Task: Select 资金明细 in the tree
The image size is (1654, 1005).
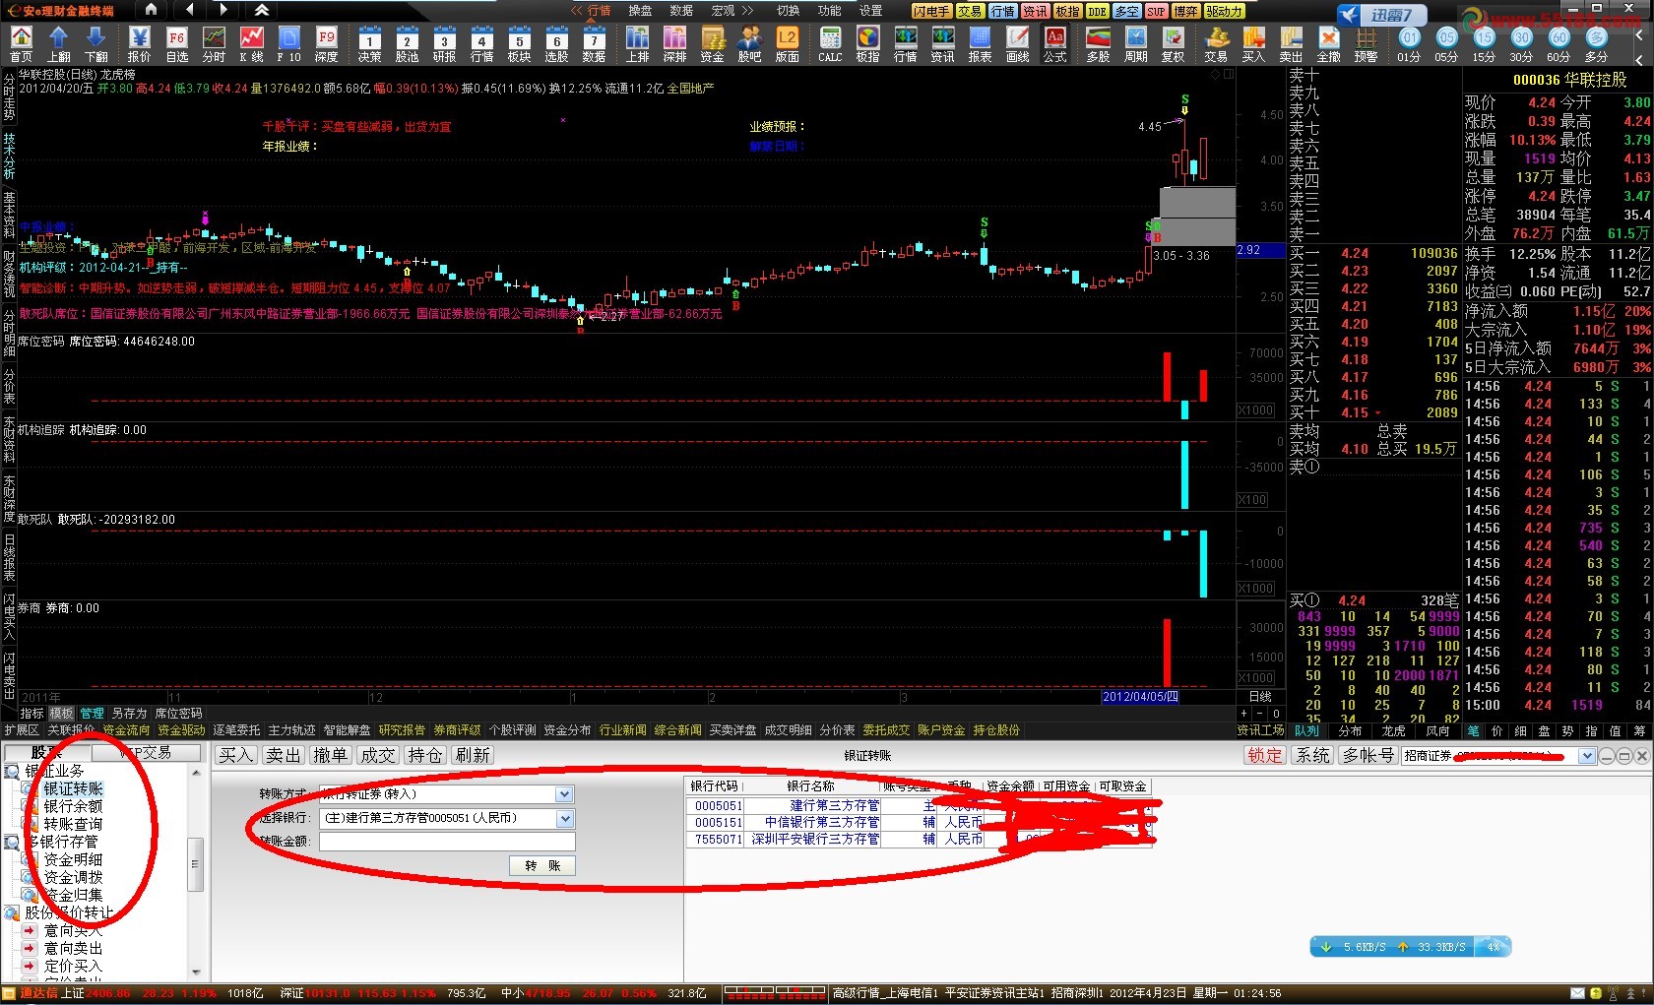Action: pyautogui.click(x=73, y=859)
